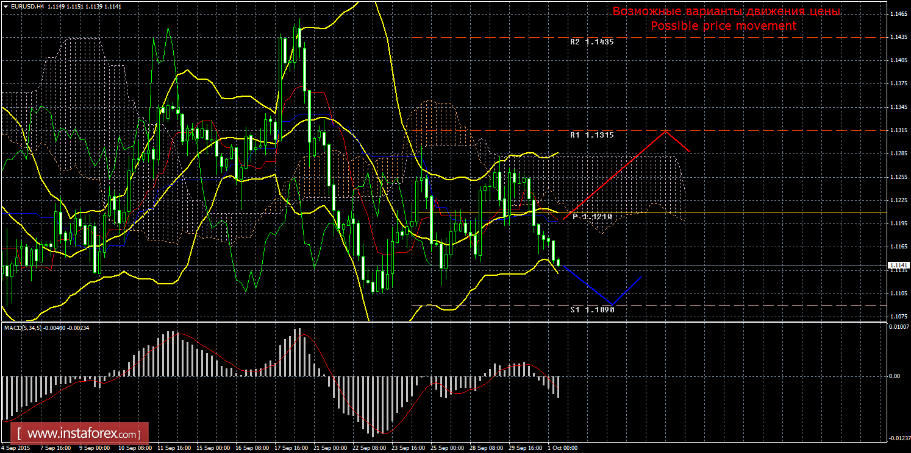911x453 pixels.
Task: Click the dropdown triangle beside EURUSD,H4
Action: (5, 5)
